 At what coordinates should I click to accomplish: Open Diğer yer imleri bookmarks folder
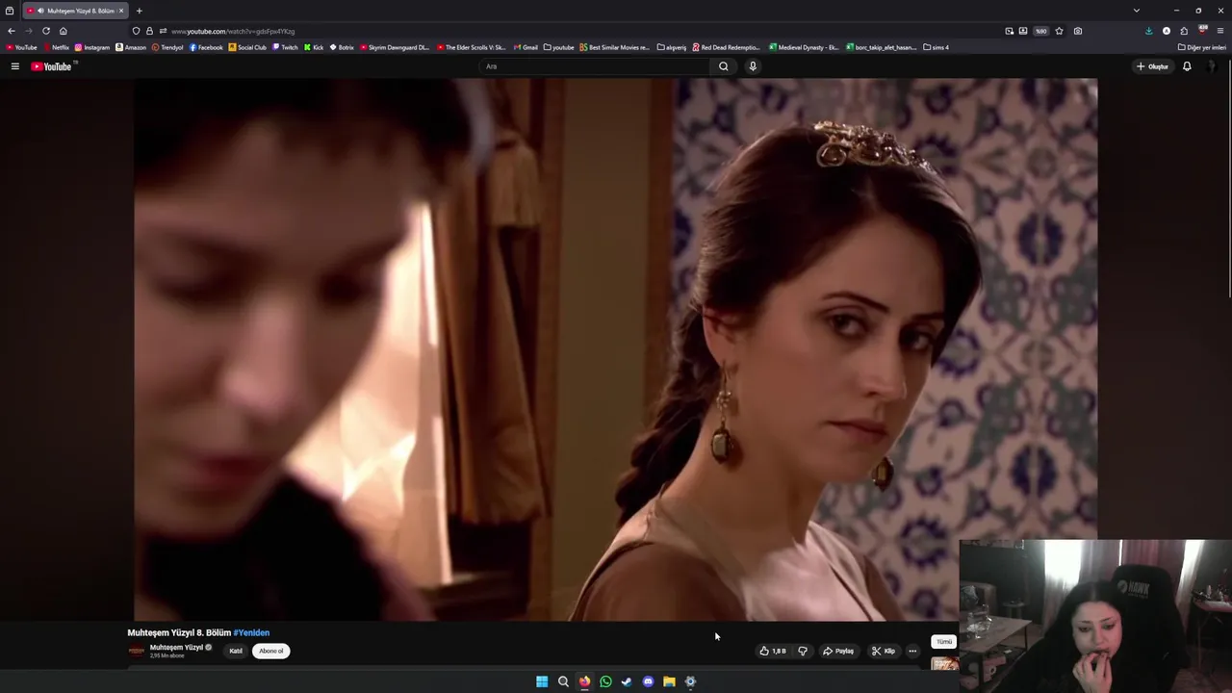[1201, 47]
